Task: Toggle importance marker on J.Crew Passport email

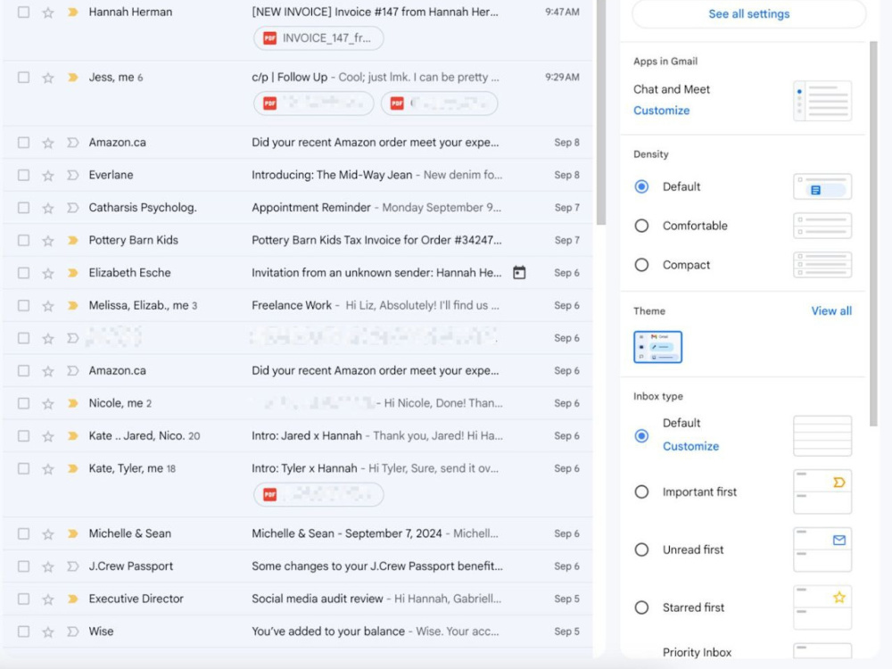Action: [72, 566]
